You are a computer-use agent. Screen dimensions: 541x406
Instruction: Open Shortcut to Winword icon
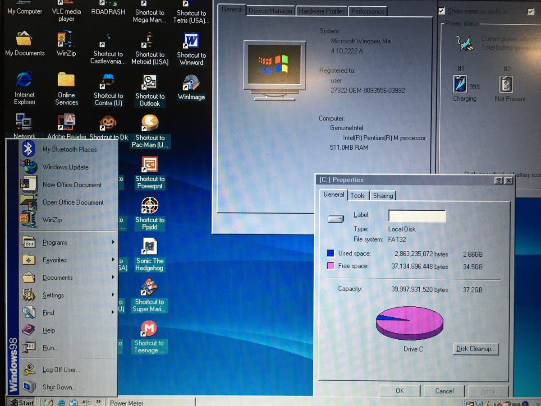(191, 48)
